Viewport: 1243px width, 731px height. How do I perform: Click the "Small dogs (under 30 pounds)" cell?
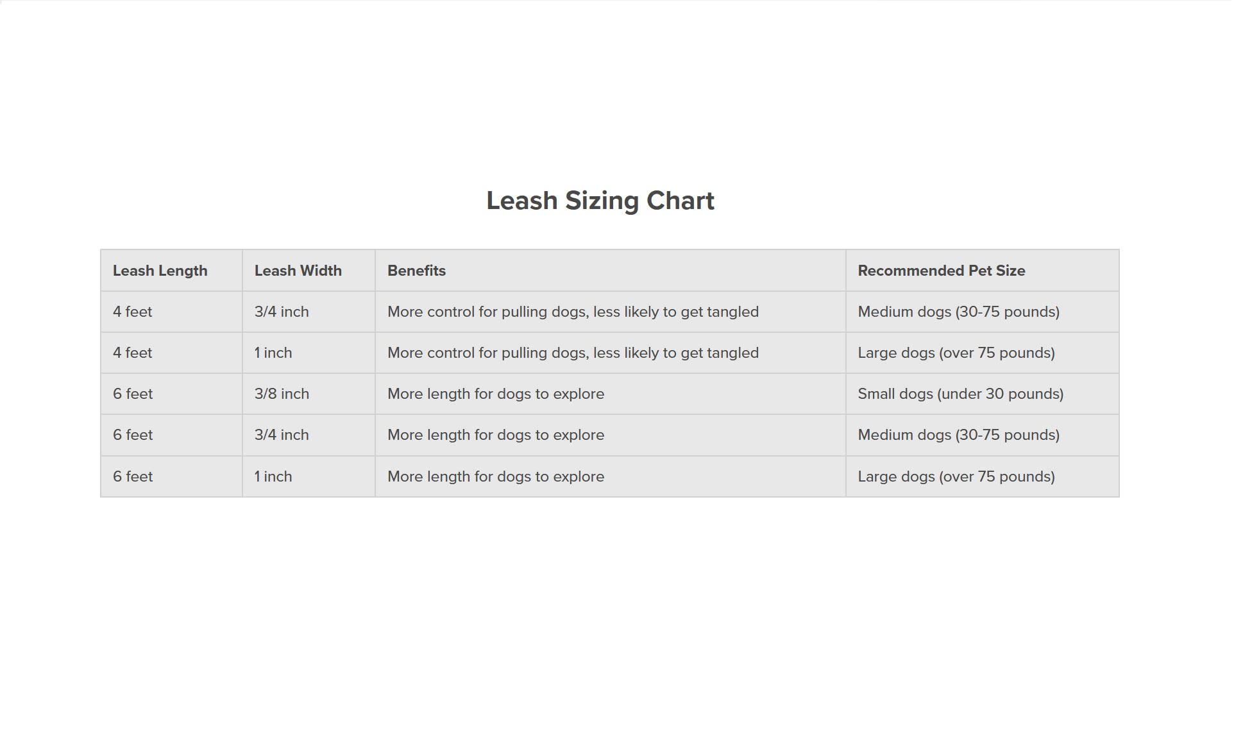960,394
